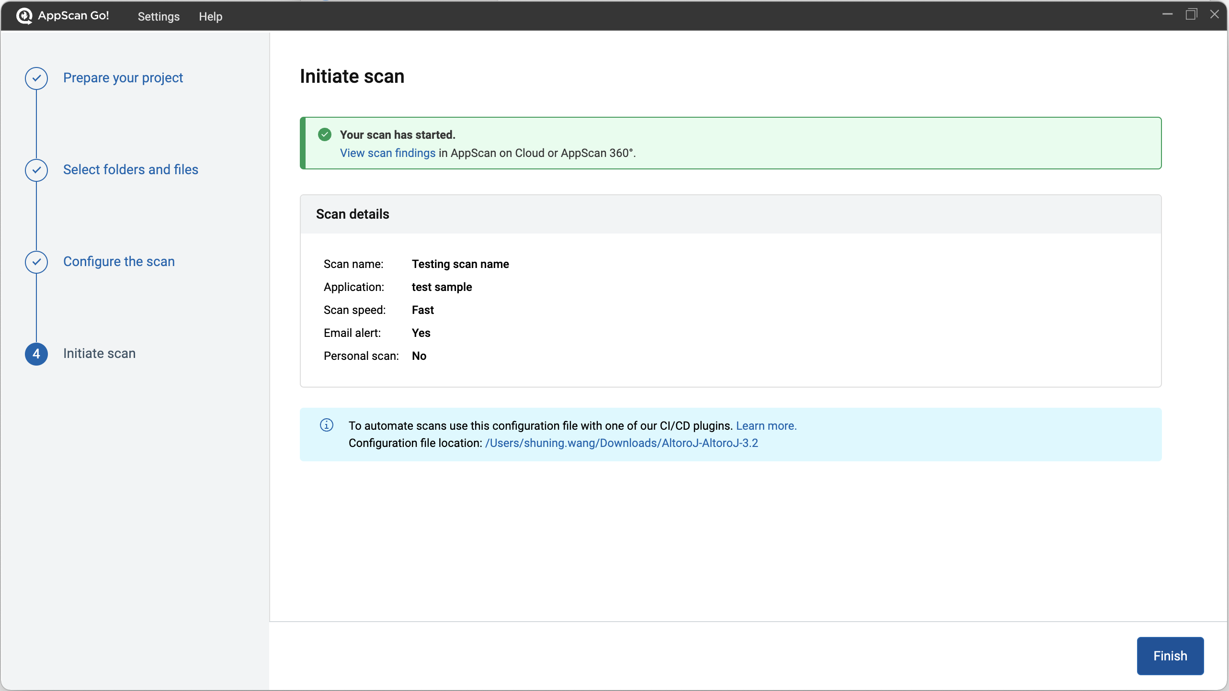
Task: Click the Select folders and files checkmark circle
Action: click(x=36, y=170)
